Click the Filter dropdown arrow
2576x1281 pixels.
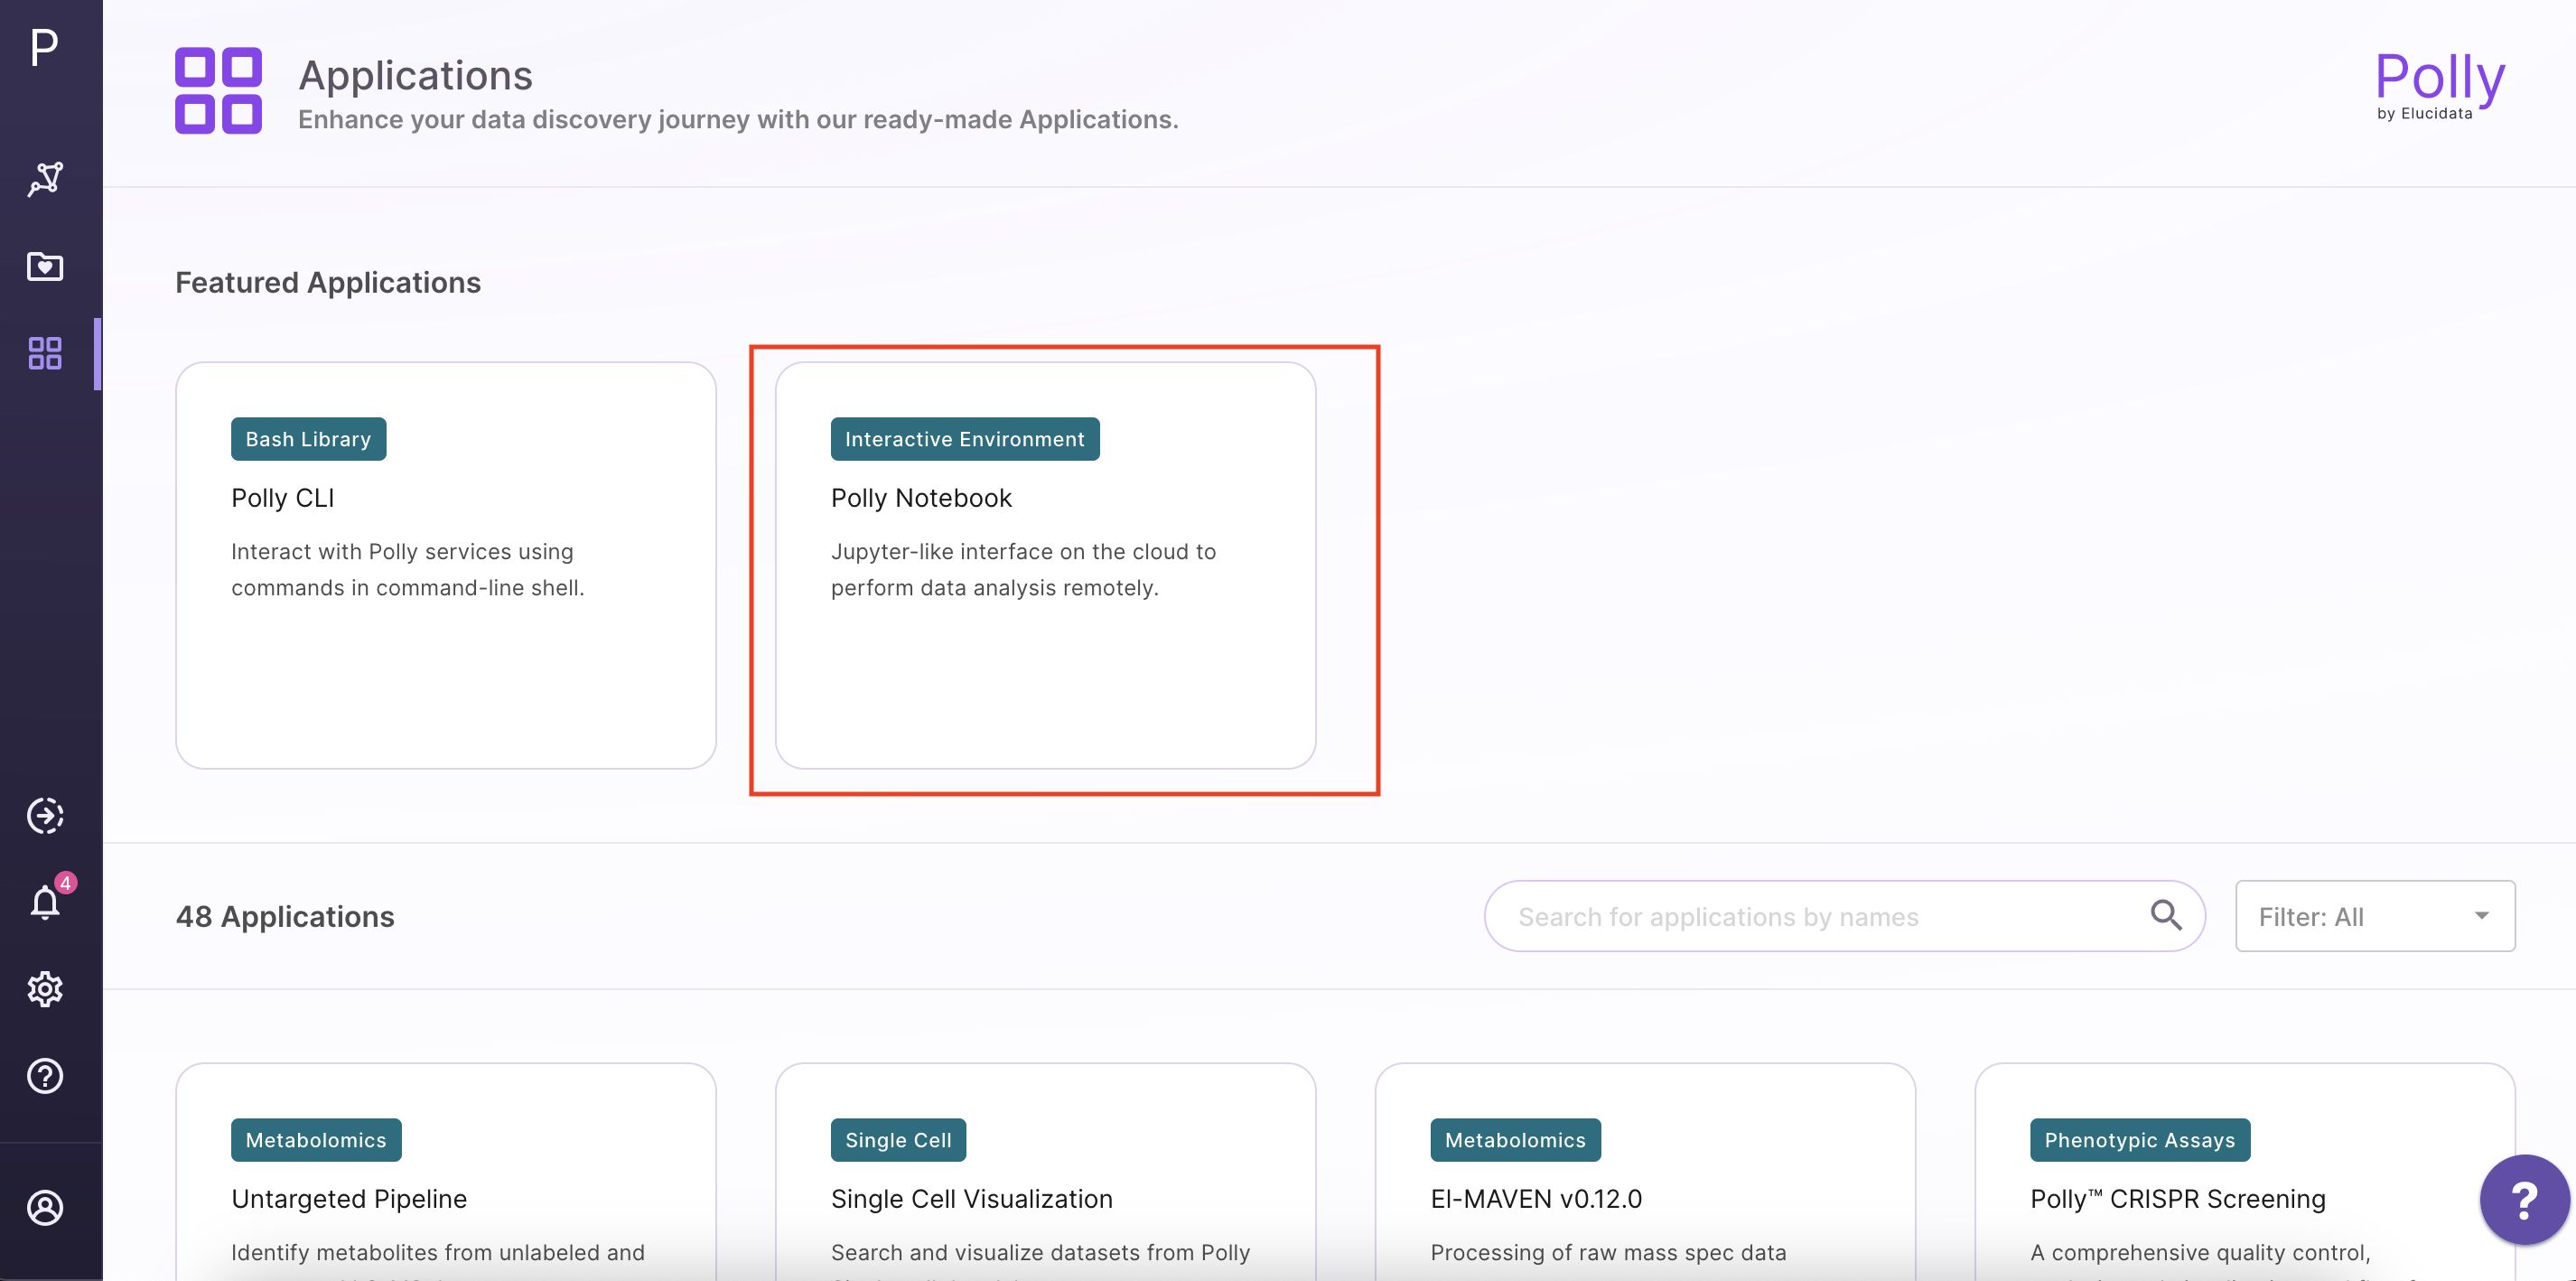click(x=2482, y=916)
